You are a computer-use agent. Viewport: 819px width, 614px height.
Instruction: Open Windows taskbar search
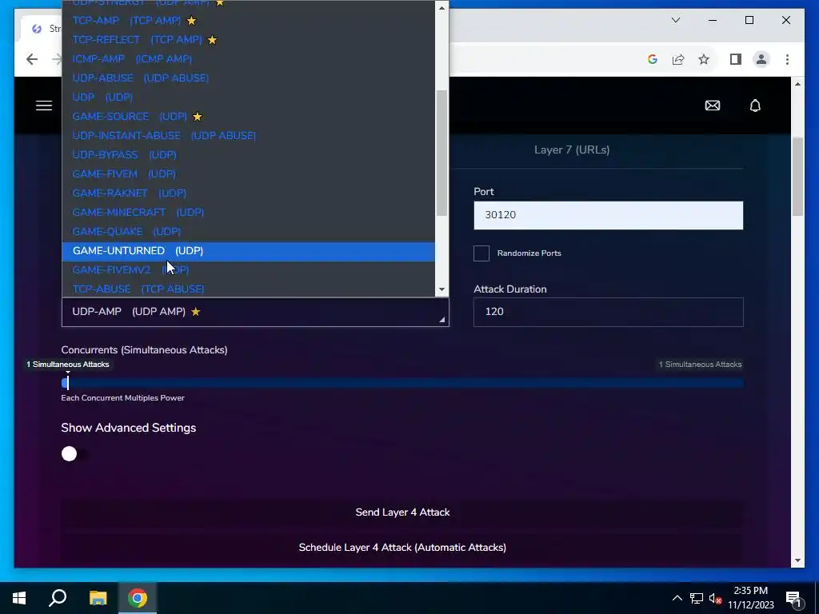58,598
